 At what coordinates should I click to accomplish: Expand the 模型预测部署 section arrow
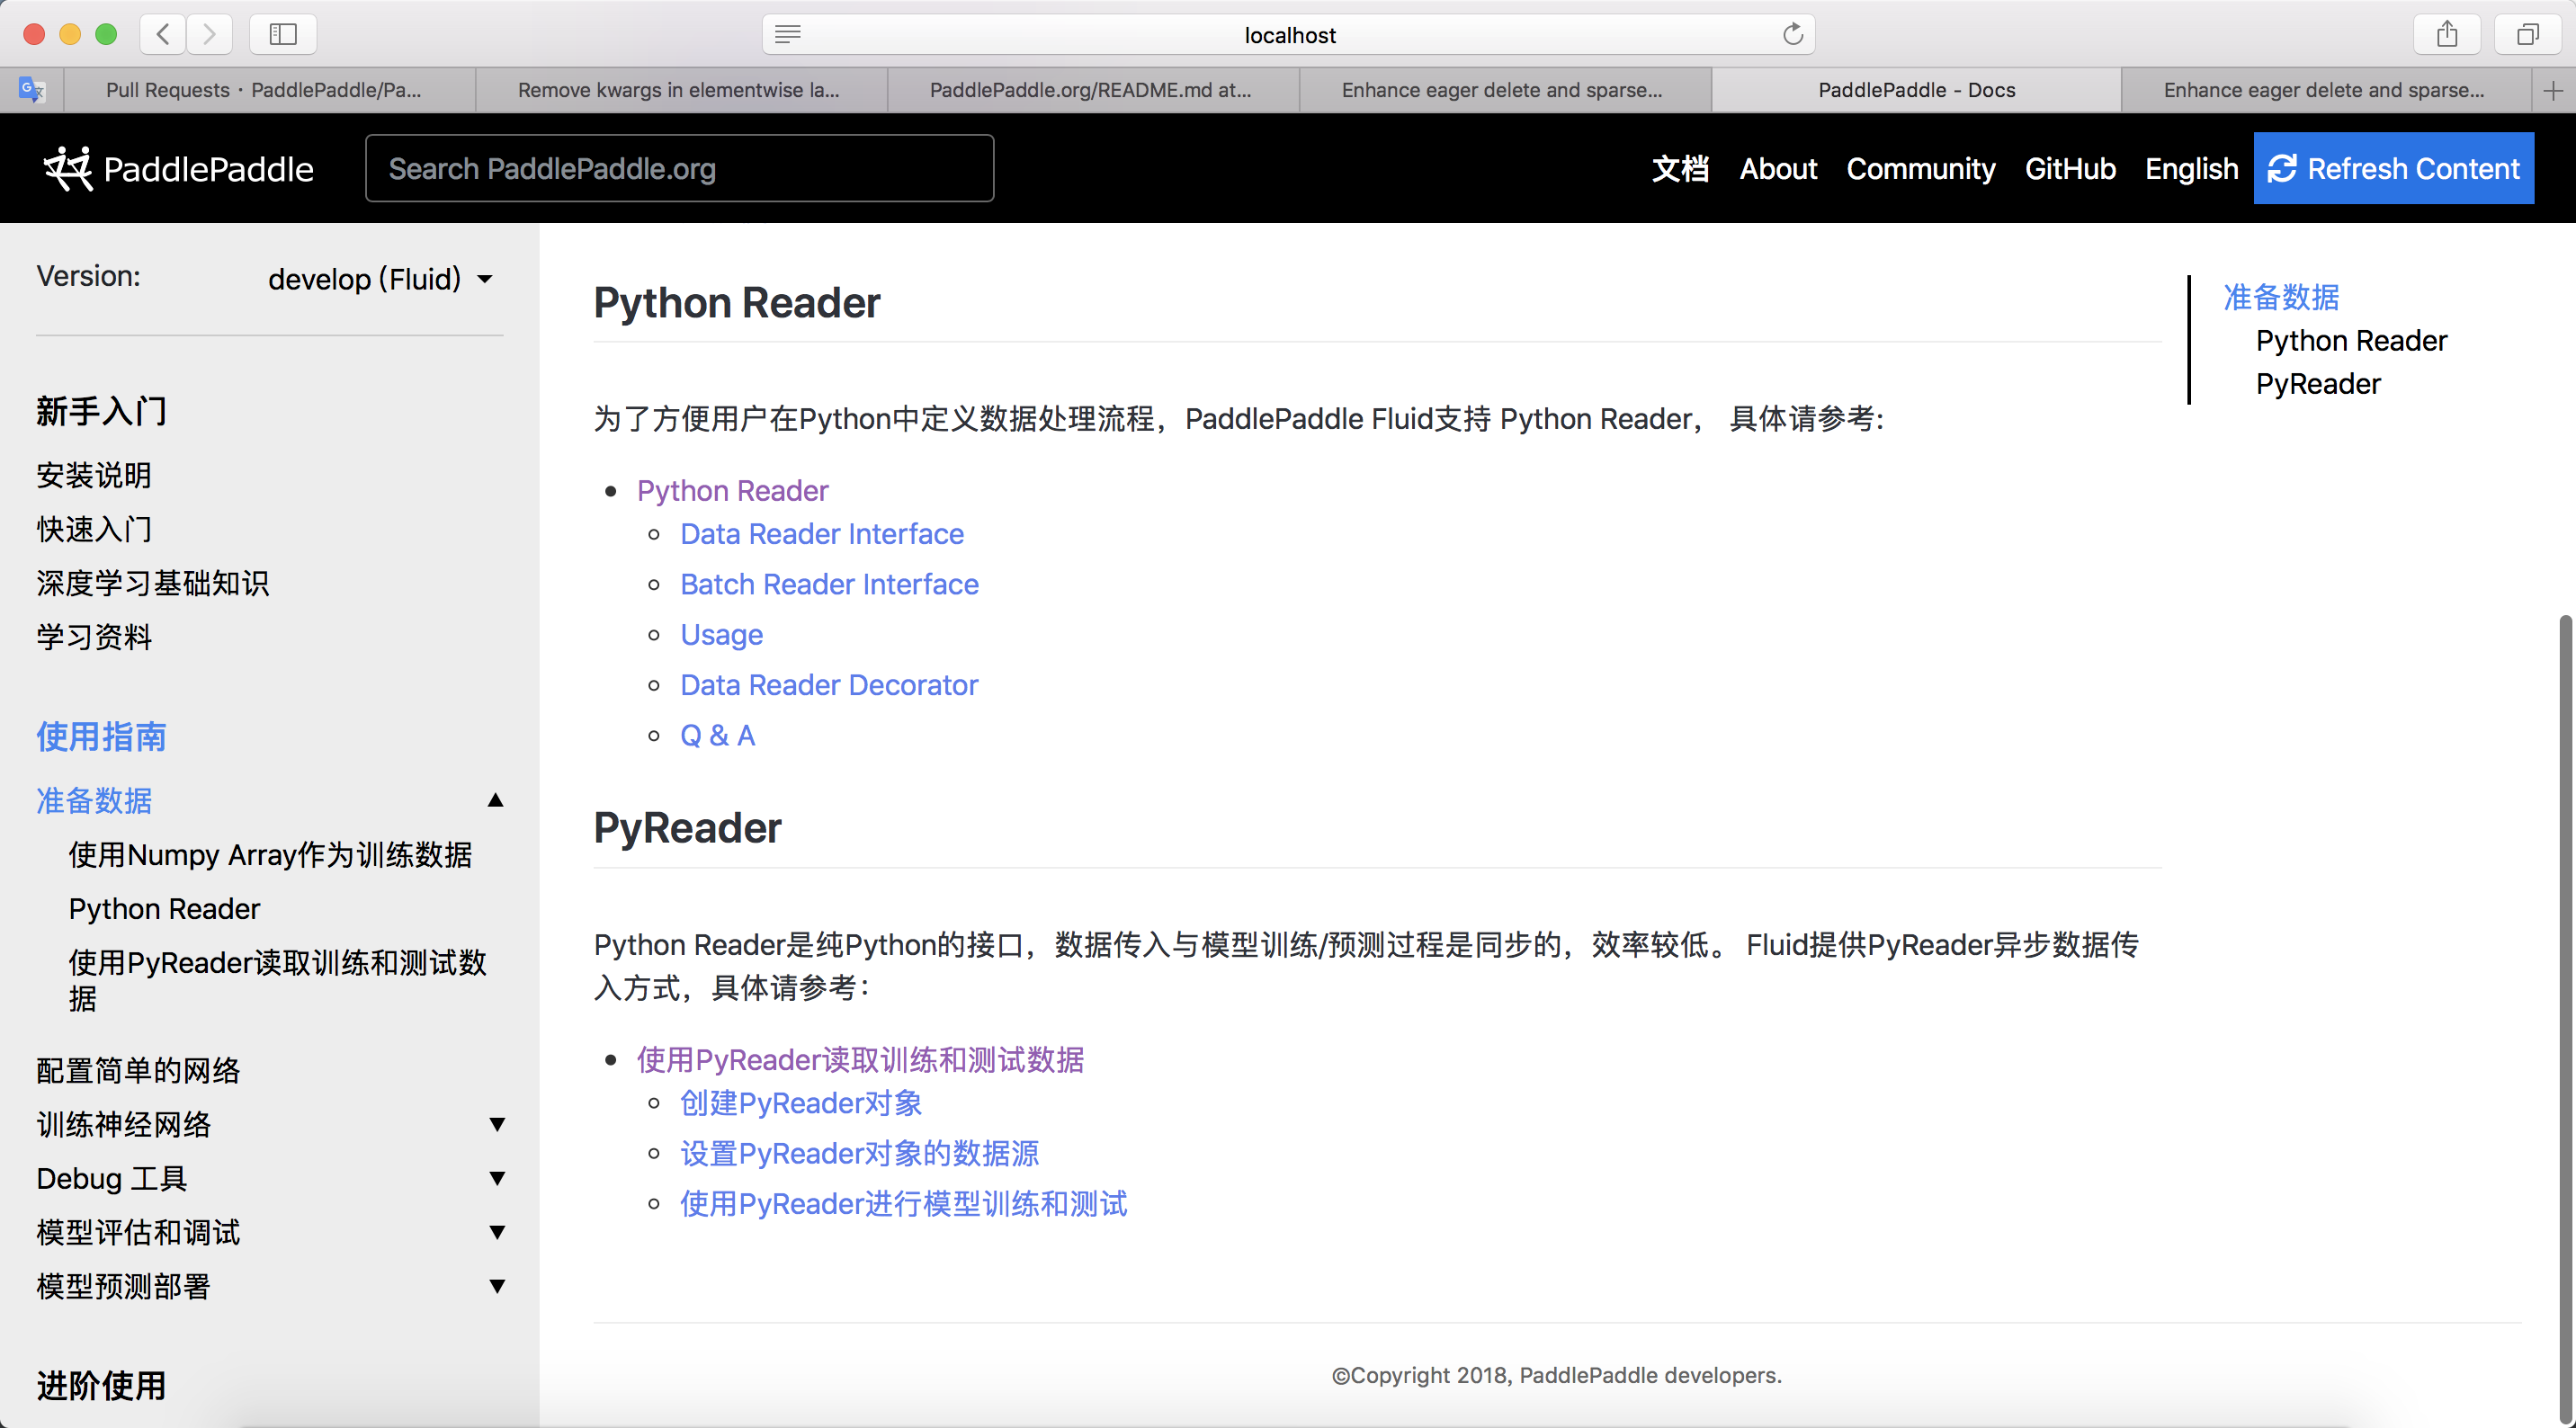click(497, 1286)
